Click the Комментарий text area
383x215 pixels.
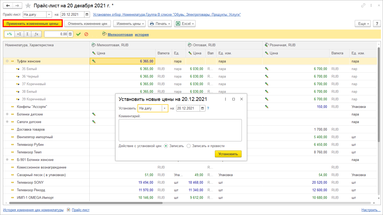pyautogui.click(x=180, y=130)
